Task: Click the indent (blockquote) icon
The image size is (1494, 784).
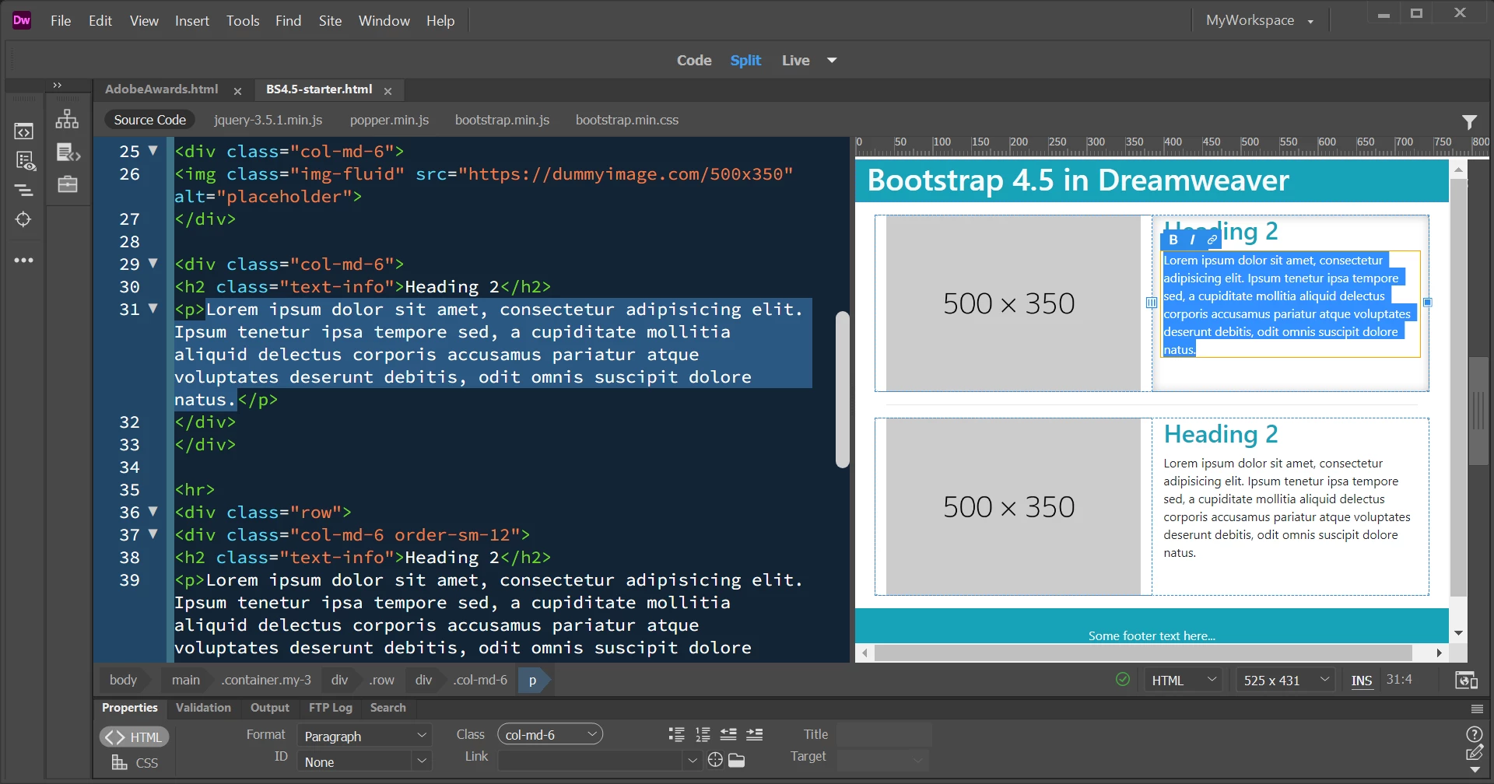Action: tap(755, 734)
